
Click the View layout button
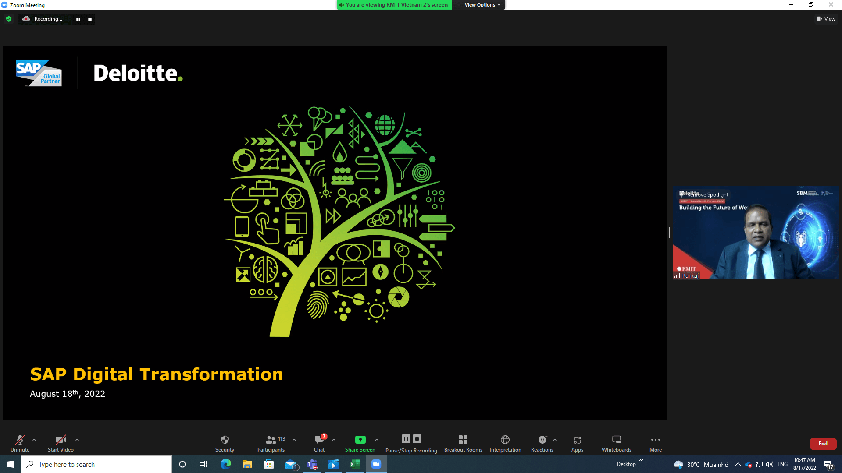point(826,19)
